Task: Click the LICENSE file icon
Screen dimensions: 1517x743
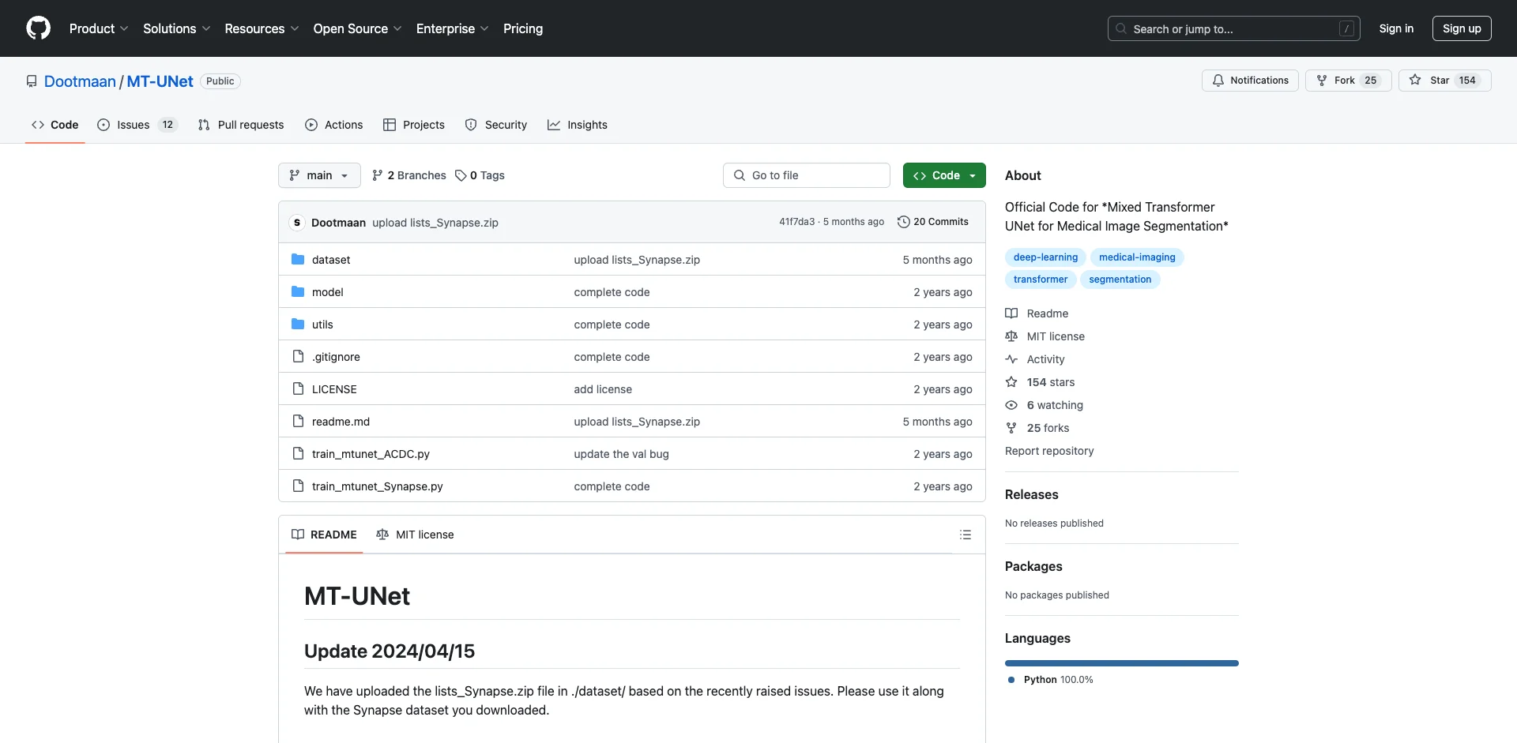Action: coord(298,388)
